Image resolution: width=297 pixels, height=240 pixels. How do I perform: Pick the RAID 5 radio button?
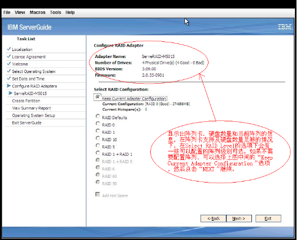(98, 146)
